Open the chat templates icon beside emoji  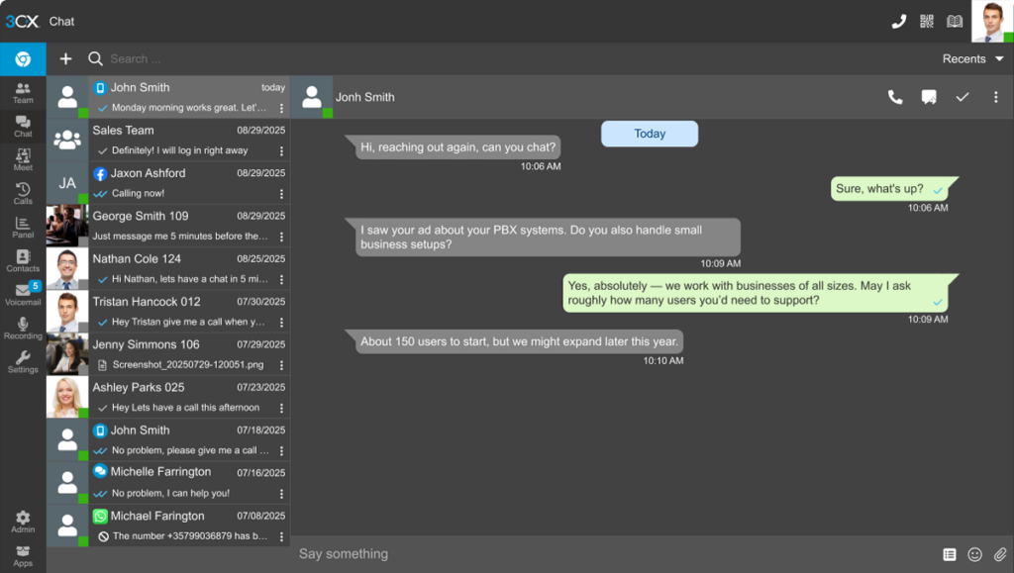point(950,554)
